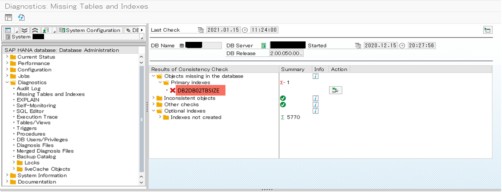Open Procedures entry
This screenshot has height=192, width=502.
click(31, 134)
